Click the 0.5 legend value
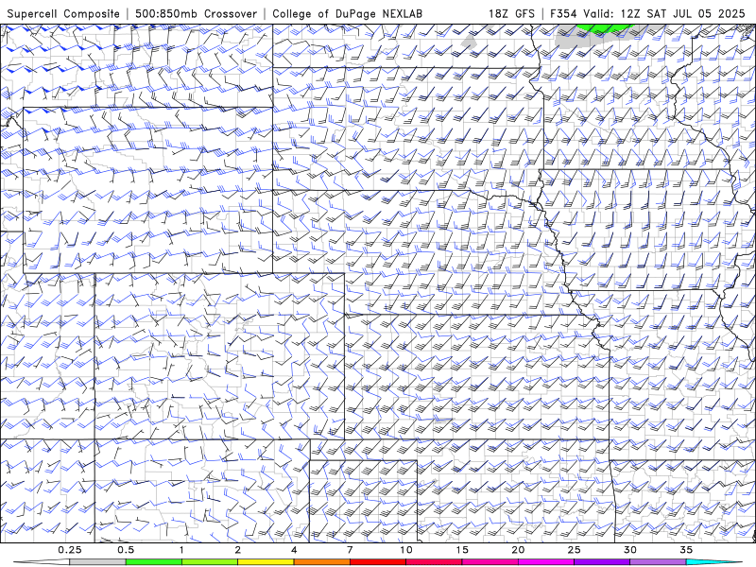This screenshot has height=567, width=756. click(x=126, y=550)
